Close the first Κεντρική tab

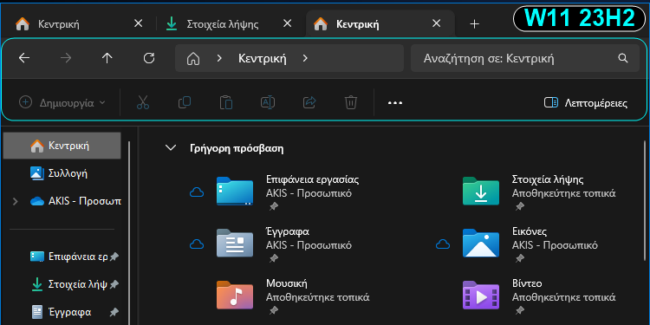tap(138, 24)
